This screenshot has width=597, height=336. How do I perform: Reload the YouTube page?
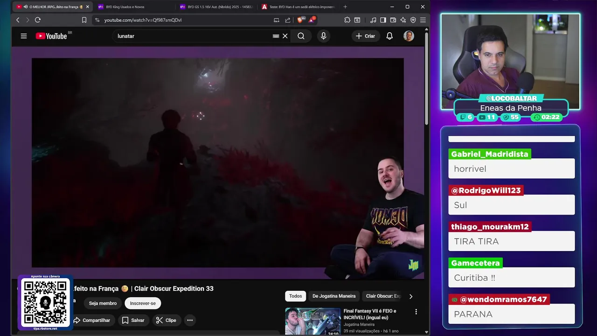pos(38,20)
